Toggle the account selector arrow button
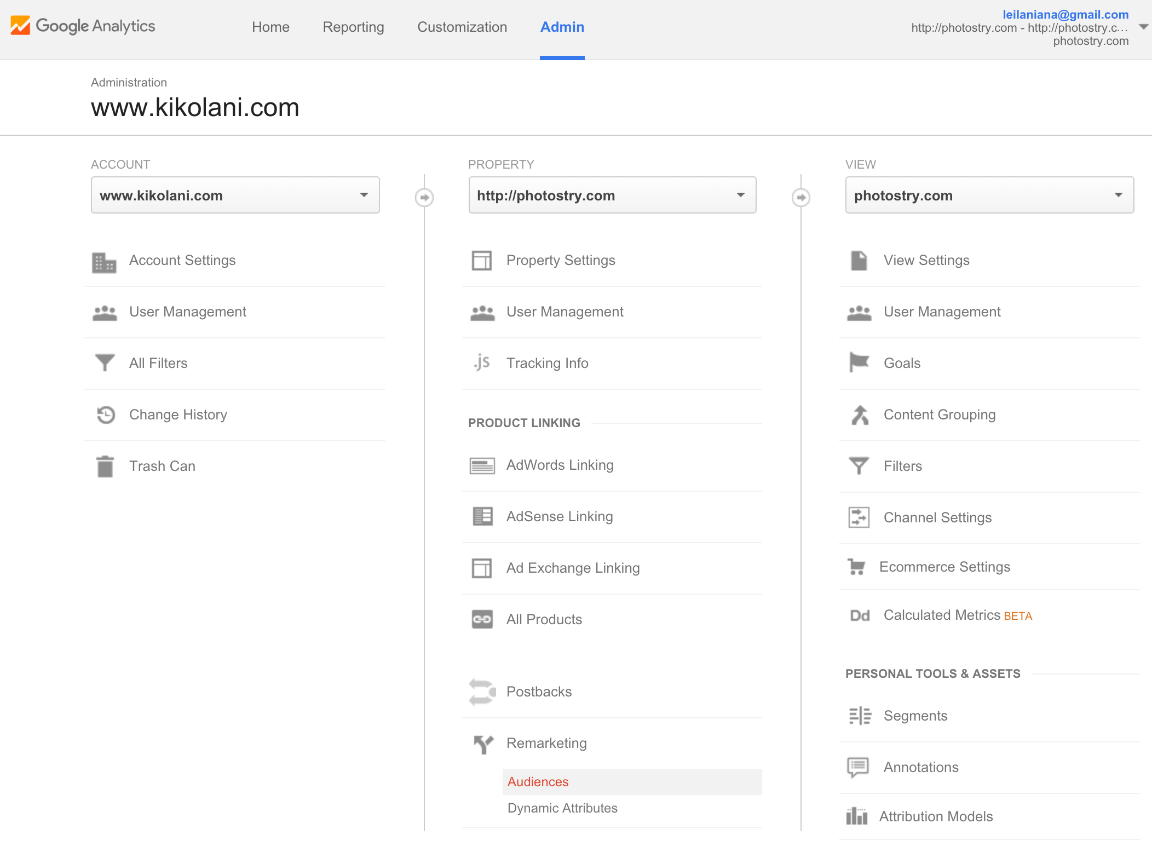The image size is (1152, 841). [364, 194]
